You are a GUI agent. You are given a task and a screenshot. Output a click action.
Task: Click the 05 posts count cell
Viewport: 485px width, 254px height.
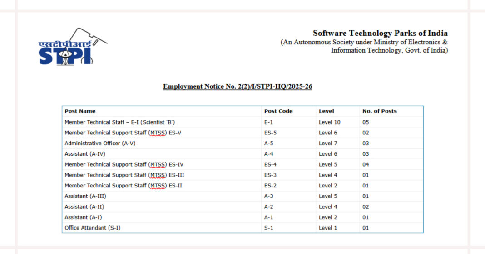point(366,122)
